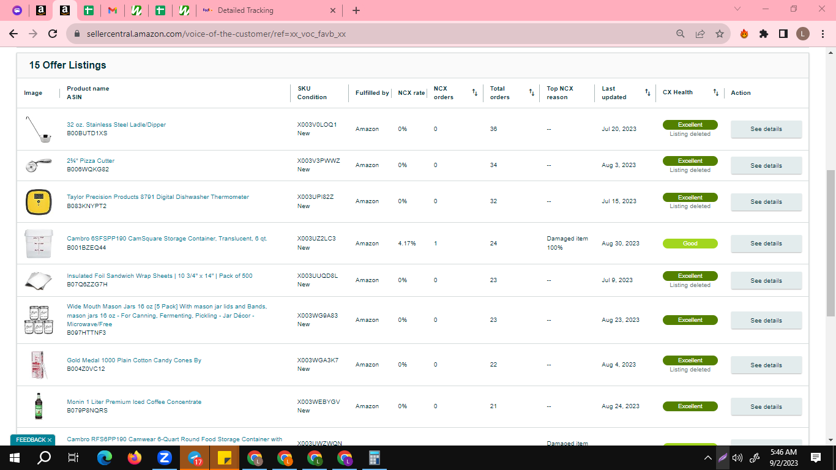Open the share this page icon
836x470 pixels.
pos(700,34)
